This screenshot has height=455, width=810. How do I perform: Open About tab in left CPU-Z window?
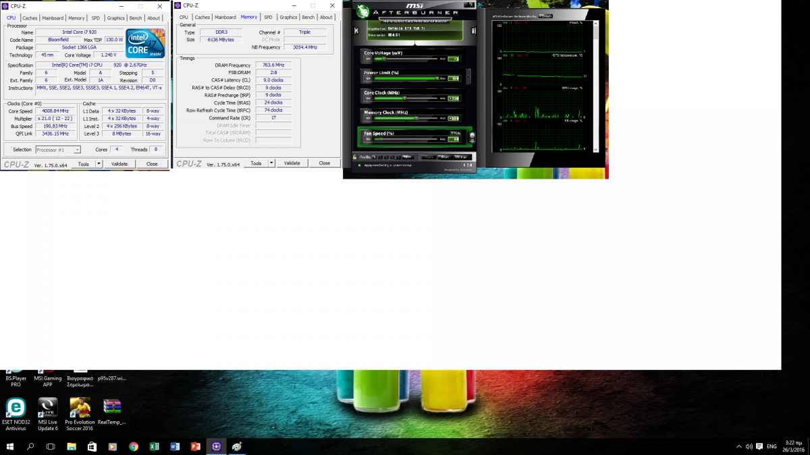[x=154, y=18]
